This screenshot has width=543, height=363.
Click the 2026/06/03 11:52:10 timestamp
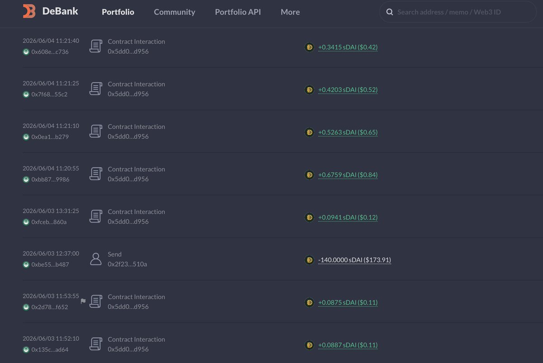coord(51,338)
